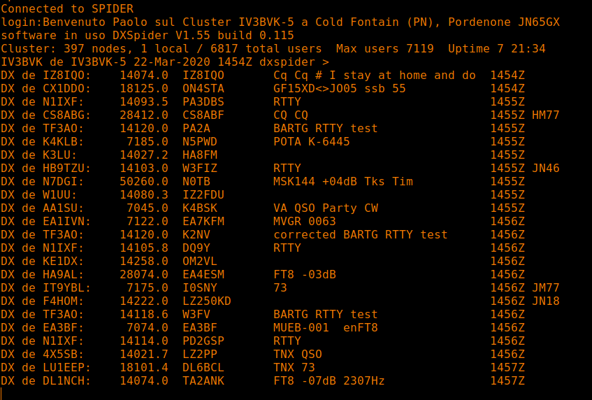Click the PA3DBS callsign in the RTTY spot

[x=203, y=101]
